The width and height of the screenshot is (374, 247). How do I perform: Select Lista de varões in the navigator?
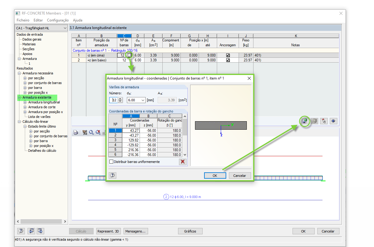(39, 117)
